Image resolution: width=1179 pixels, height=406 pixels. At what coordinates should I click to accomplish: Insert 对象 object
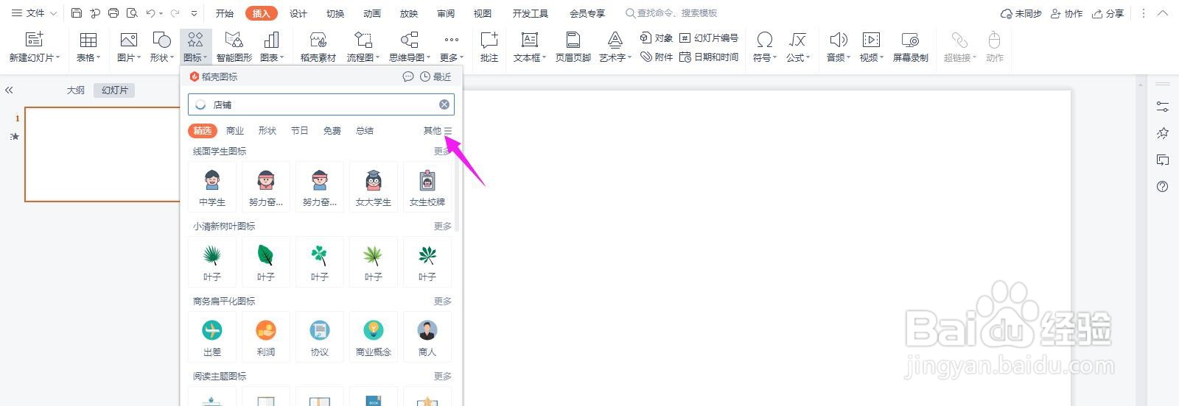(656, 38)
